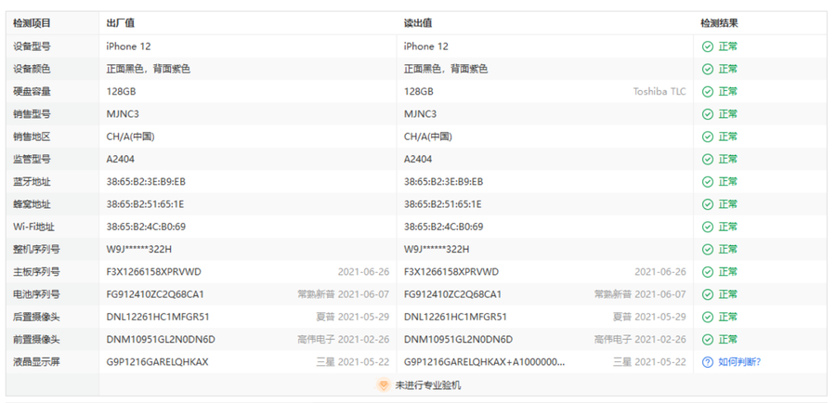
Task: Click factory LCD serial G9P1216GARELQHKAX
Action: [x=157, y=362]
